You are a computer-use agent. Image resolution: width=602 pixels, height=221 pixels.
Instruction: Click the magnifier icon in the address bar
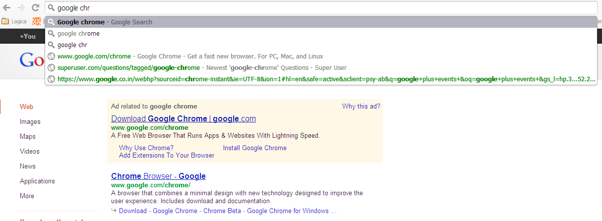point(51,8)
